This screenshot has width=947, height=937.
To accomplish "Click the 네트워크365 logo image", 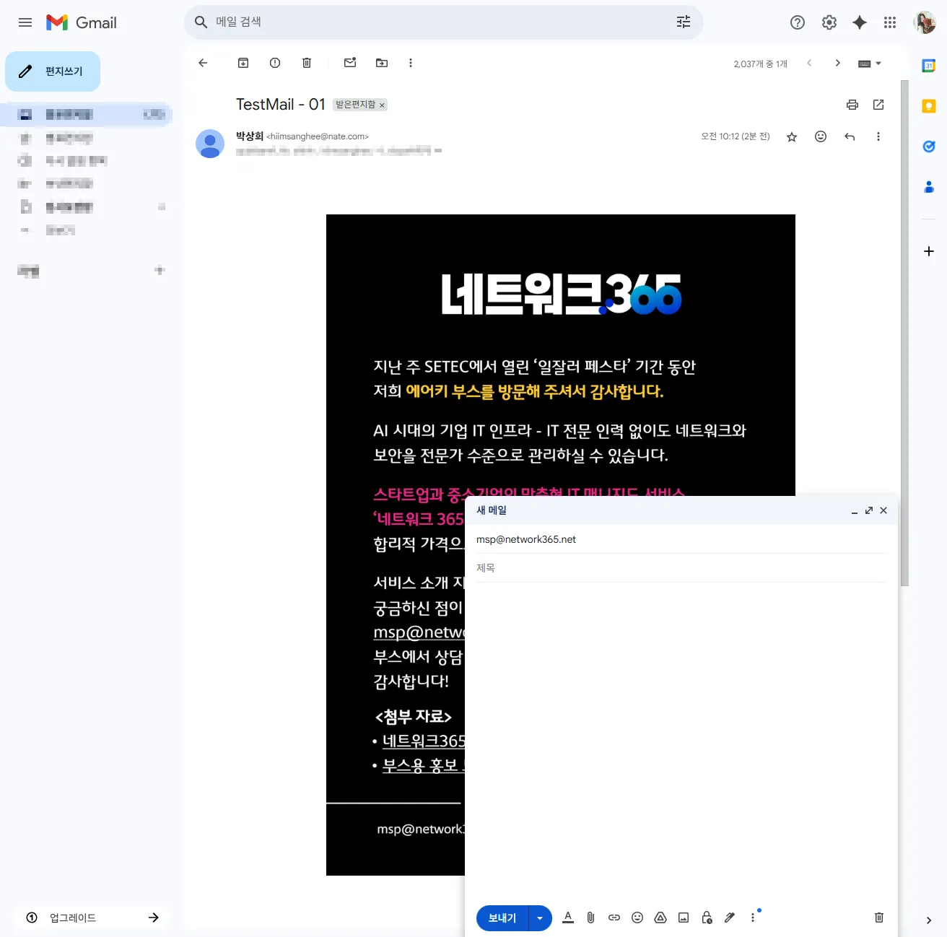I will pos(561,294).
